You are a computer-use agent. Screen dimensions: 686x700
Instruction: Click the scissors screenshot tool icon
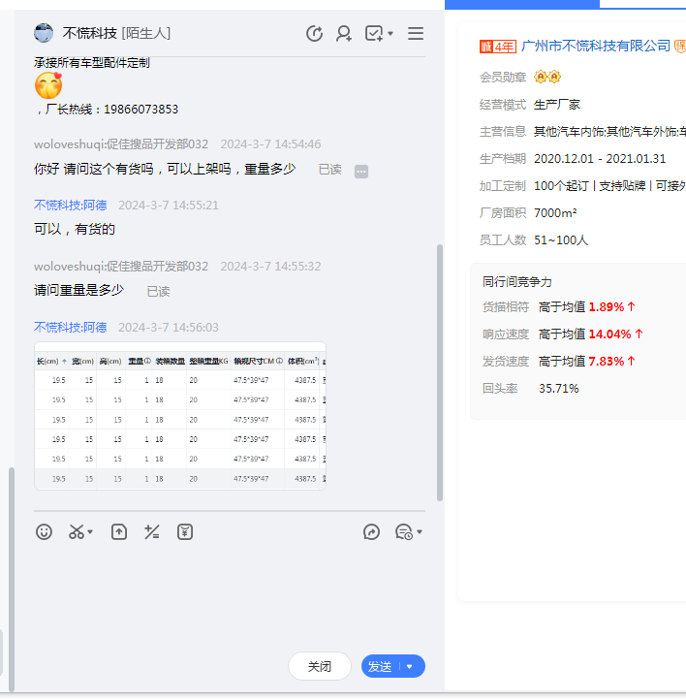tap(77, 532)
